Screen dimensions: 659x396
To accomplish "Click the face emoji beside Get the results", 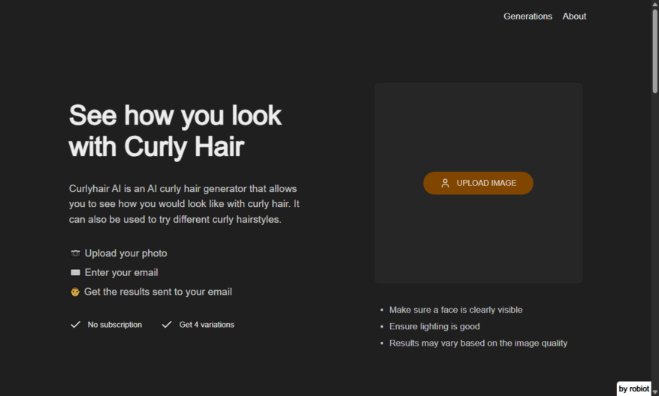I will coord(75,292).
